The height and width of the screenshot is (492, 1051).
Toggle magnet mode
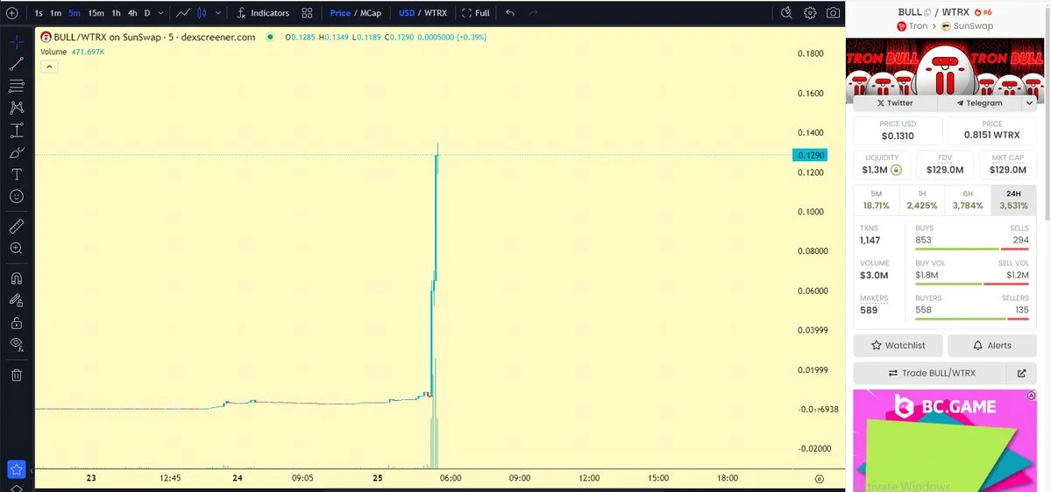pos(17,278)
